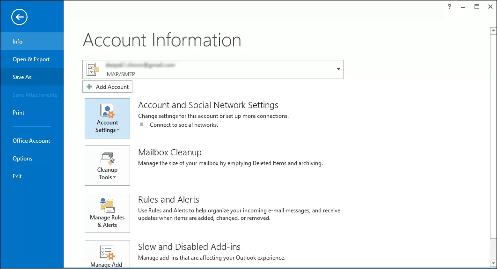Image resolution: width=497 pixels, height=269 pixels.
Task: Click the Add Account button
Action: (x=107, y=87)
